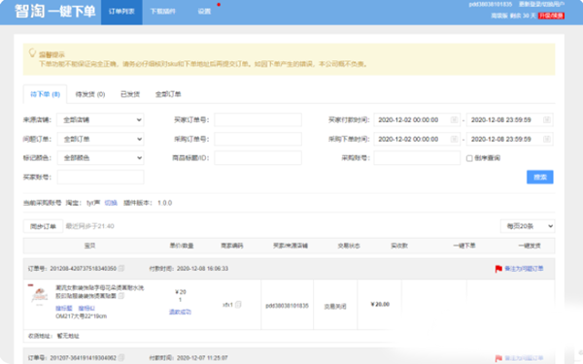Focus the 采购订单号 input field
The height and width of the screenshot is (364, 583).
(x=257, y=139)
